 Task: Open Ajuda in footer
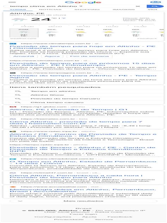point(89,217)
